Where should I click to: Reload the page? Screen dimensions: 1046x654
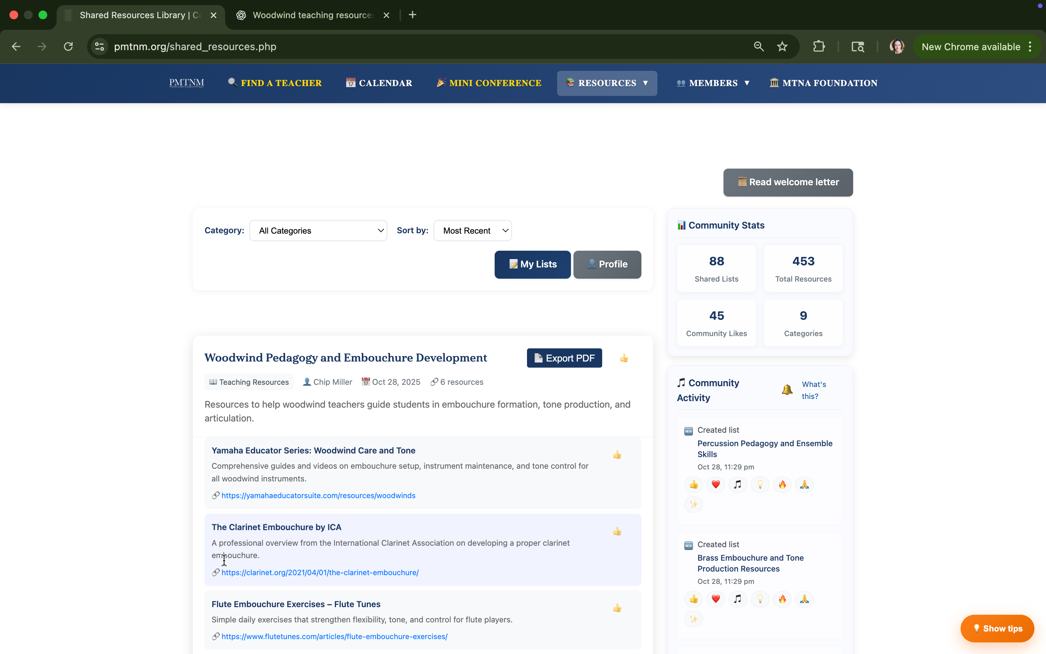tap(68, 47)
